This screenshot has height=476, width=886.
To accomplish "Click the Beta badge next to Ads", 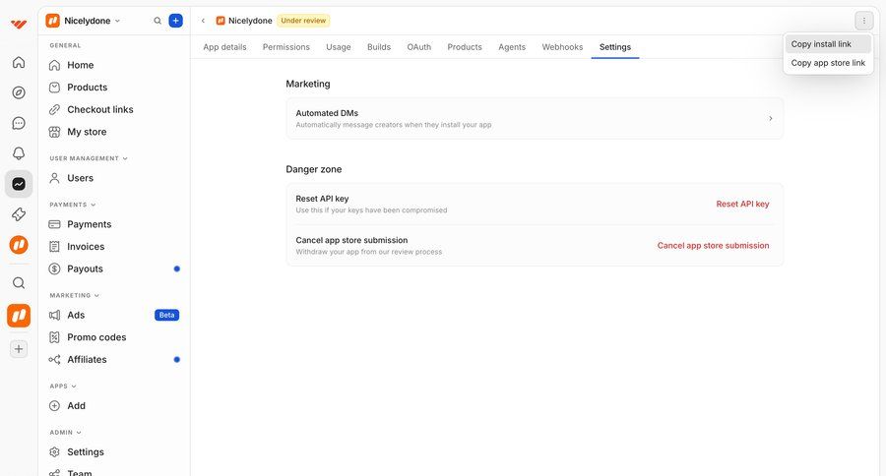I will point(166,315).
